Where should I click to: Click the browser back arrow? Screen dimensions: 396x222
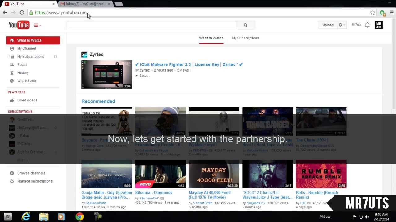pos(5,13)
